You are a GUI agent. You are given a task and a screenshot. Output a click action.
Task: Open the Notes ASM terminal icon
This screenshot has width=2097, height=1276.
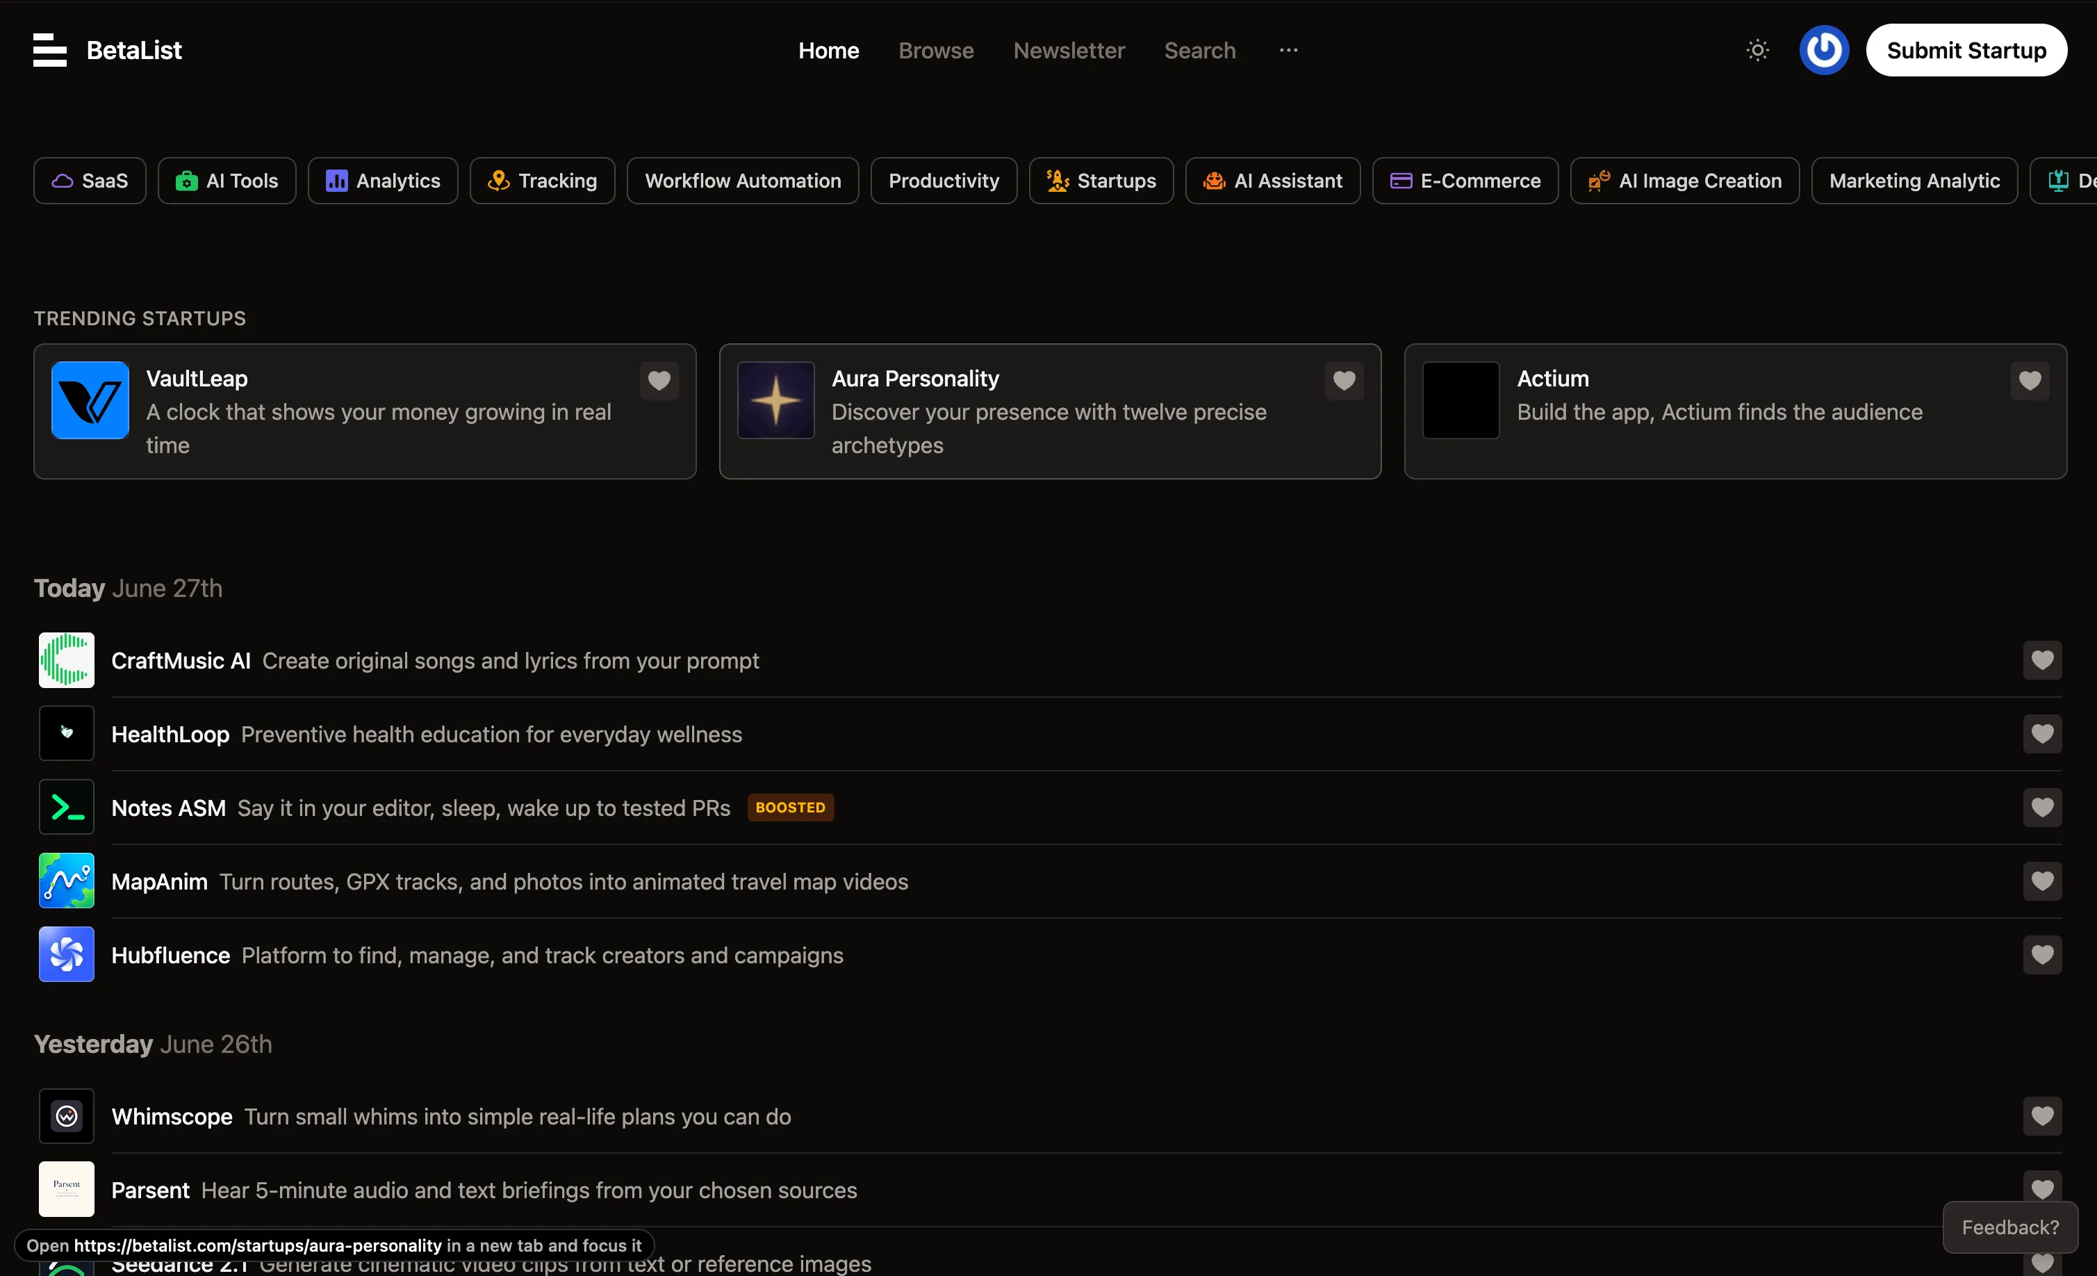pyautogui.click(x=67, y=807)
